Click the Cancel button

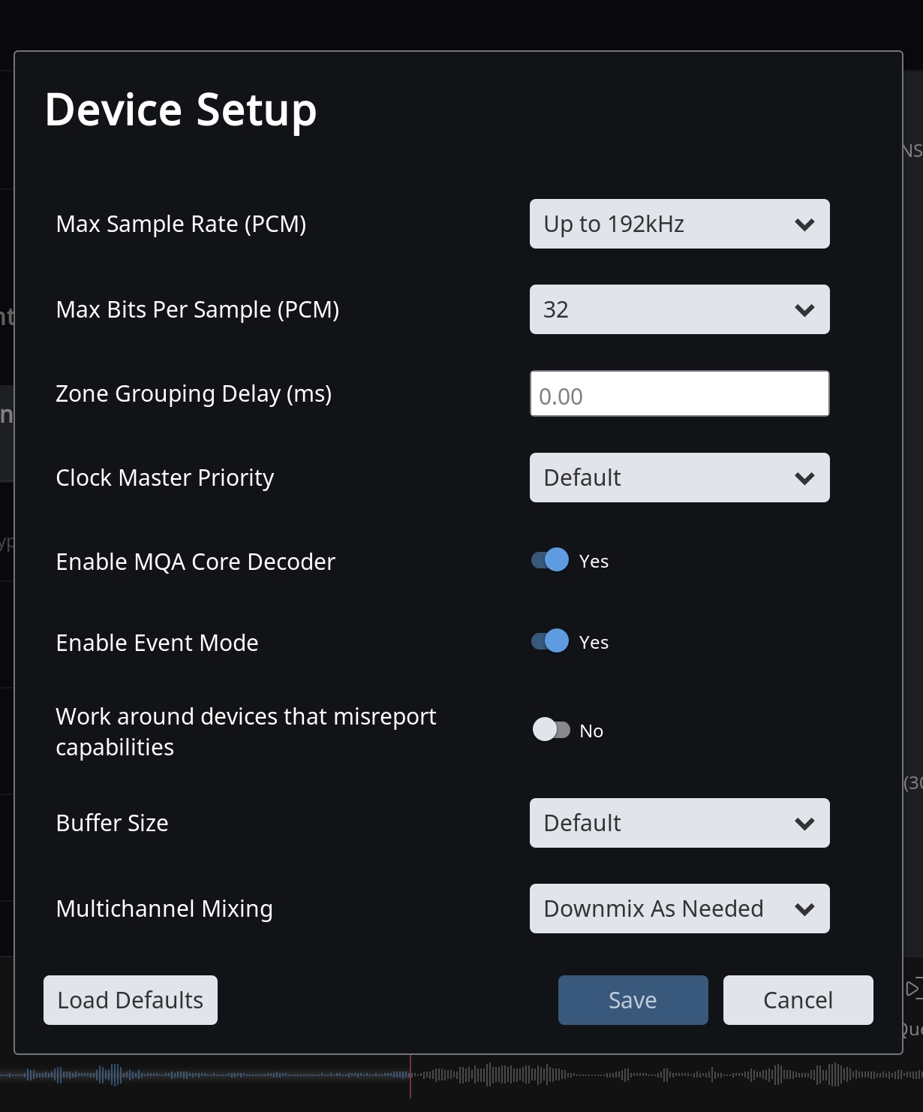coord(798,1000)
